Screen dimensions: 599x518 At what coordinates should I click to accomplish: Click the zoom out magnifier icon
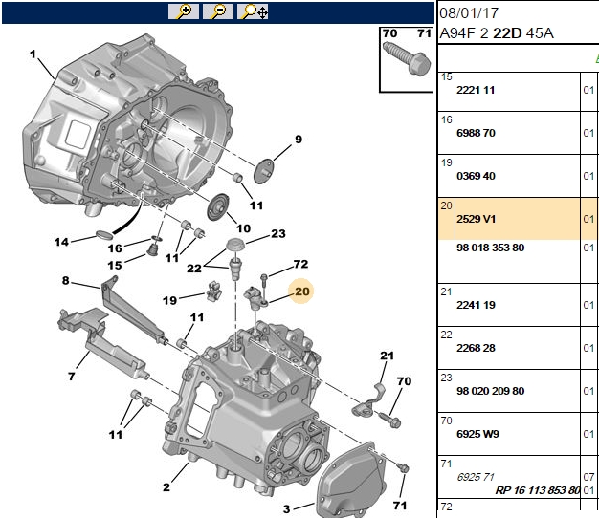(x=218, y=11)
